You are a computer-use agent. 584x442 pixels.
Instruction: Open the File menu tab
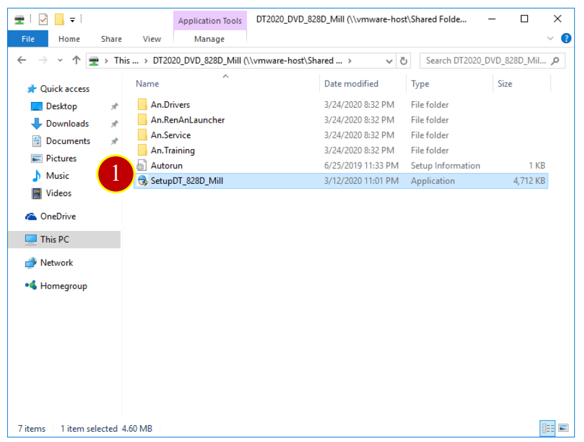(x=28, y=39)
